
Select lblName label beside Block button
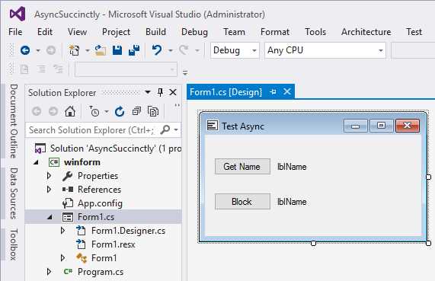coord(292,202)
